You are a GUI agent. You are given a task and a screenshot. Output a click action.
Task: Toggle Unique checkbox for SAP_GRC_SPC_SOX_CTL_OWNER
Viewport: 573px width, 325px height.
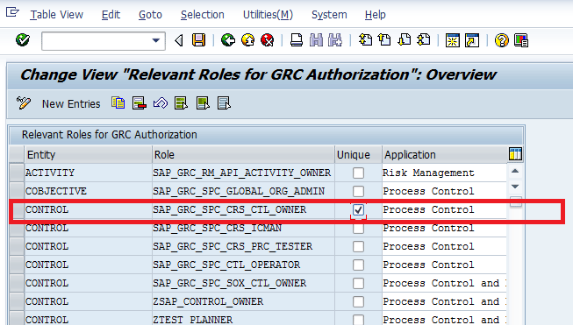358,283
